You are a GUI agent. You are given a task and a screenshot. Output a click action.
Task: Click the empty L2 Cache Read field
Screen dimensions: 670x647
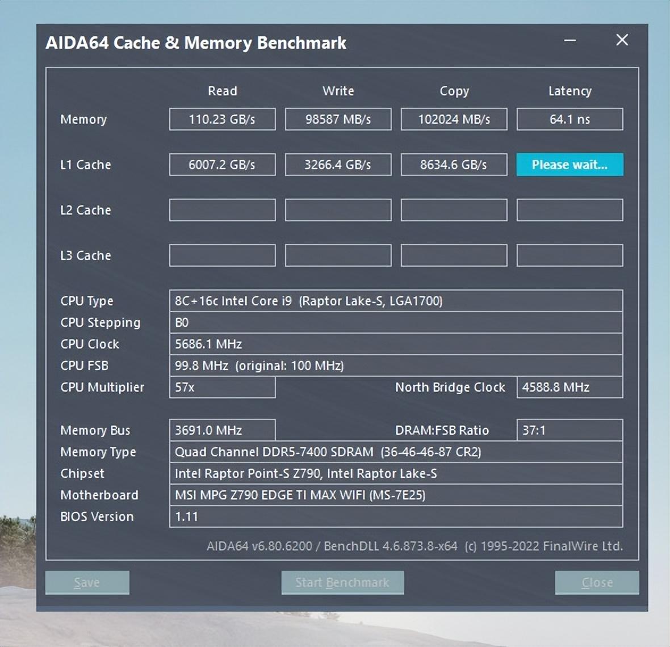click(222, 209)
